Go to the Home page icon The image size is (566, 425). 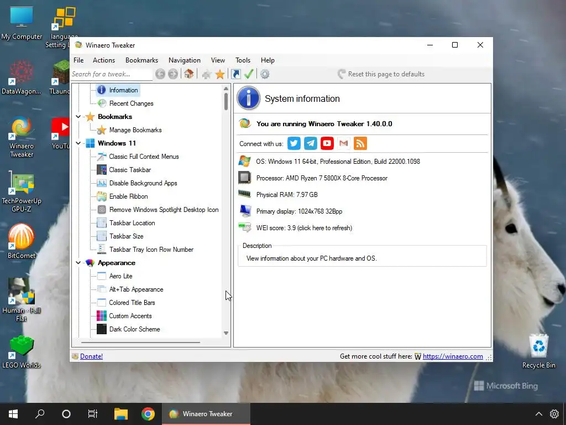188,74
